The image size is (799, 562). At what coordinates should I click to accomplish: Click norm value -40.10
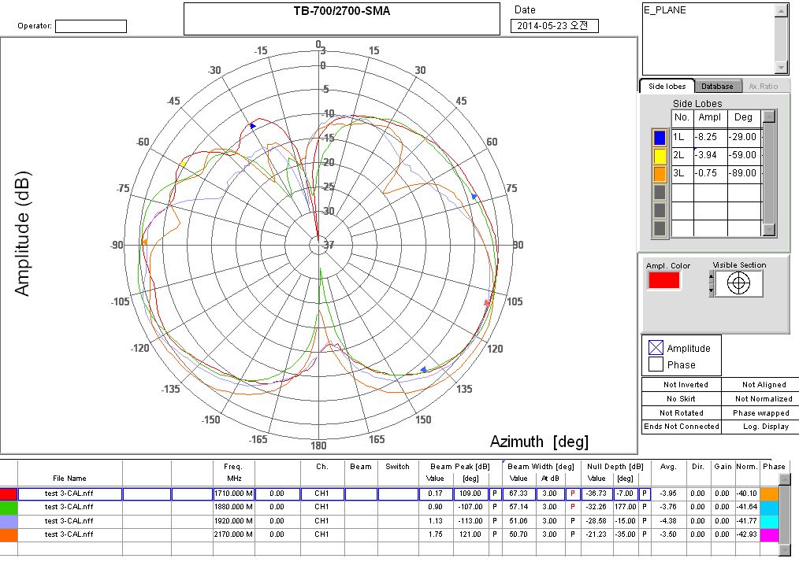[x=747, y=494]
